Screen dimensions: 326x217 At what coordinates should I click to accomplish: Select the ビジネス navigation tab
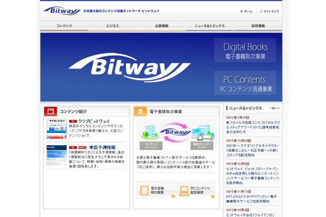point(113,26)
